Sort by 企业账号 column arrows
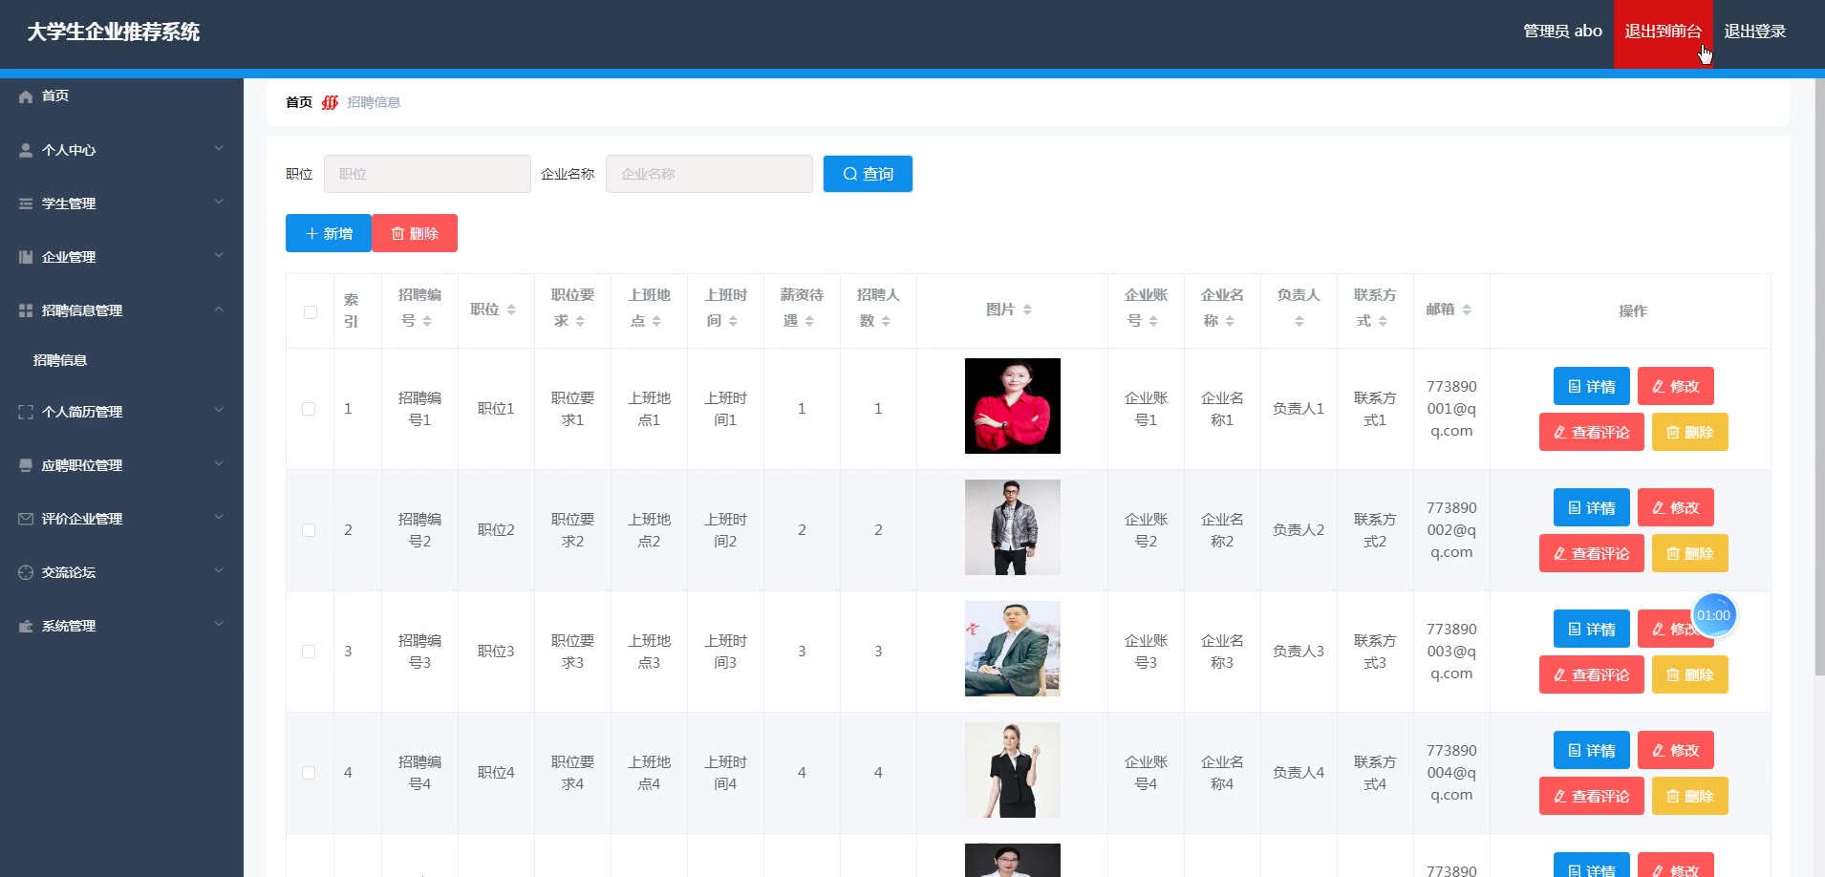1825x877 pixels. (1153, 321)
